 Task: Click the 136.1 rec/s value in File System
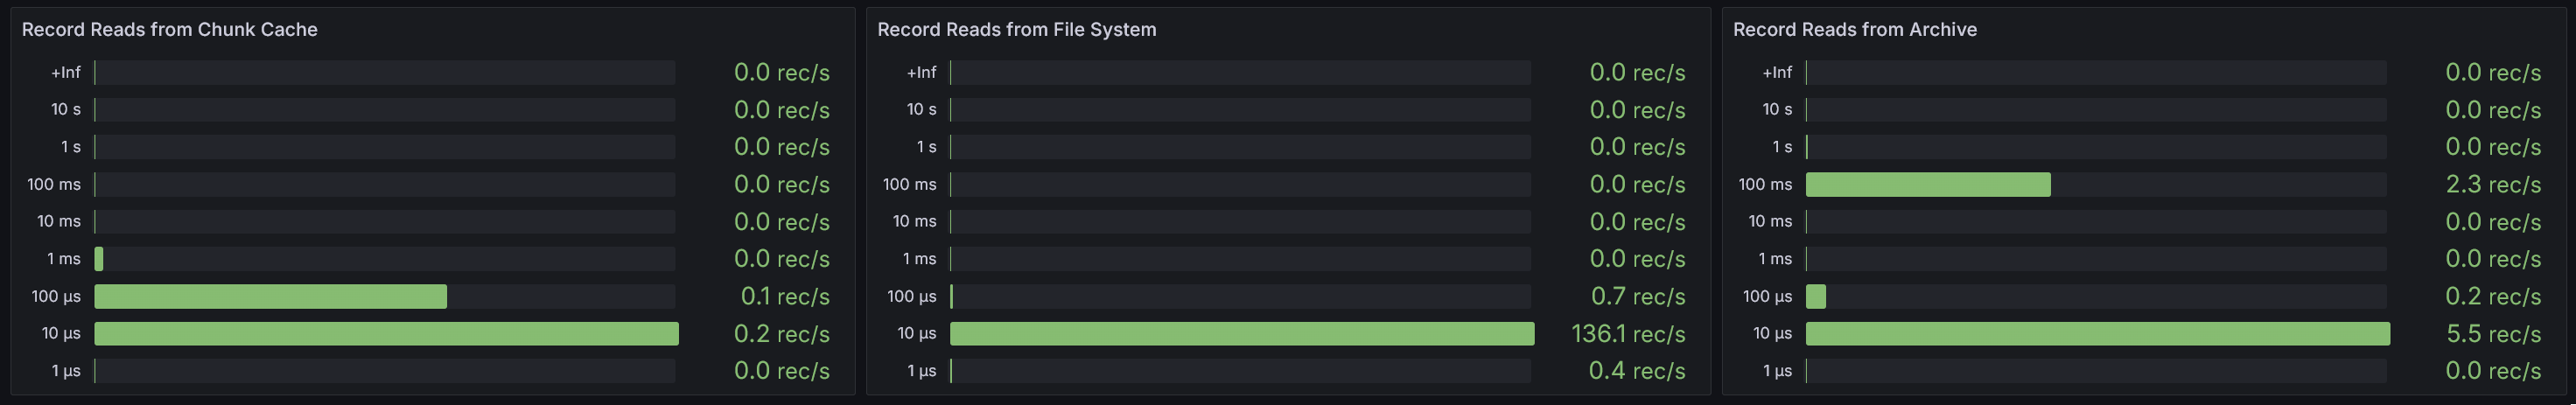click(1627, 334)
